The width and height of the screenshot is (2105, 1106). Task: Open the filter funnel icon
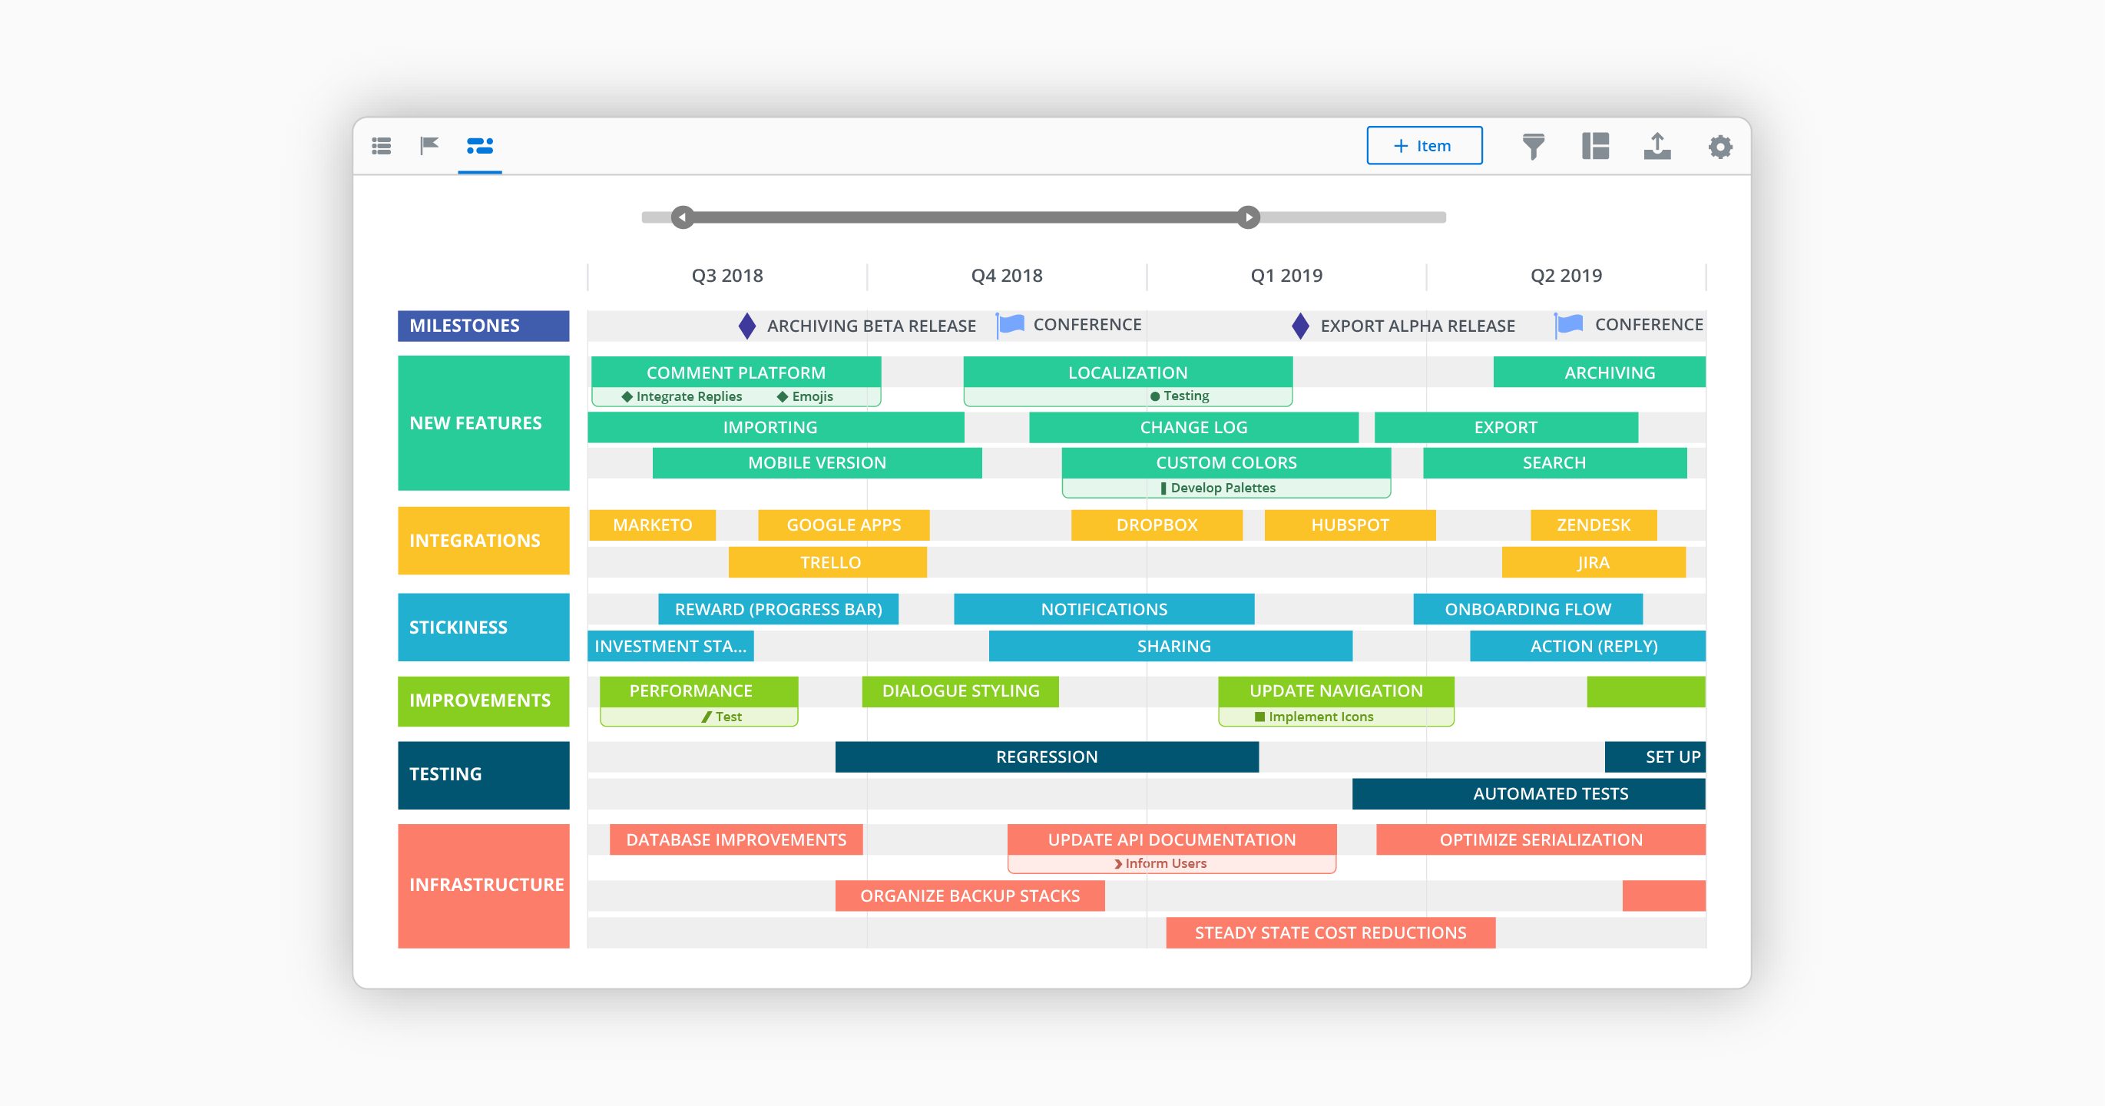tap(1533, 147)
